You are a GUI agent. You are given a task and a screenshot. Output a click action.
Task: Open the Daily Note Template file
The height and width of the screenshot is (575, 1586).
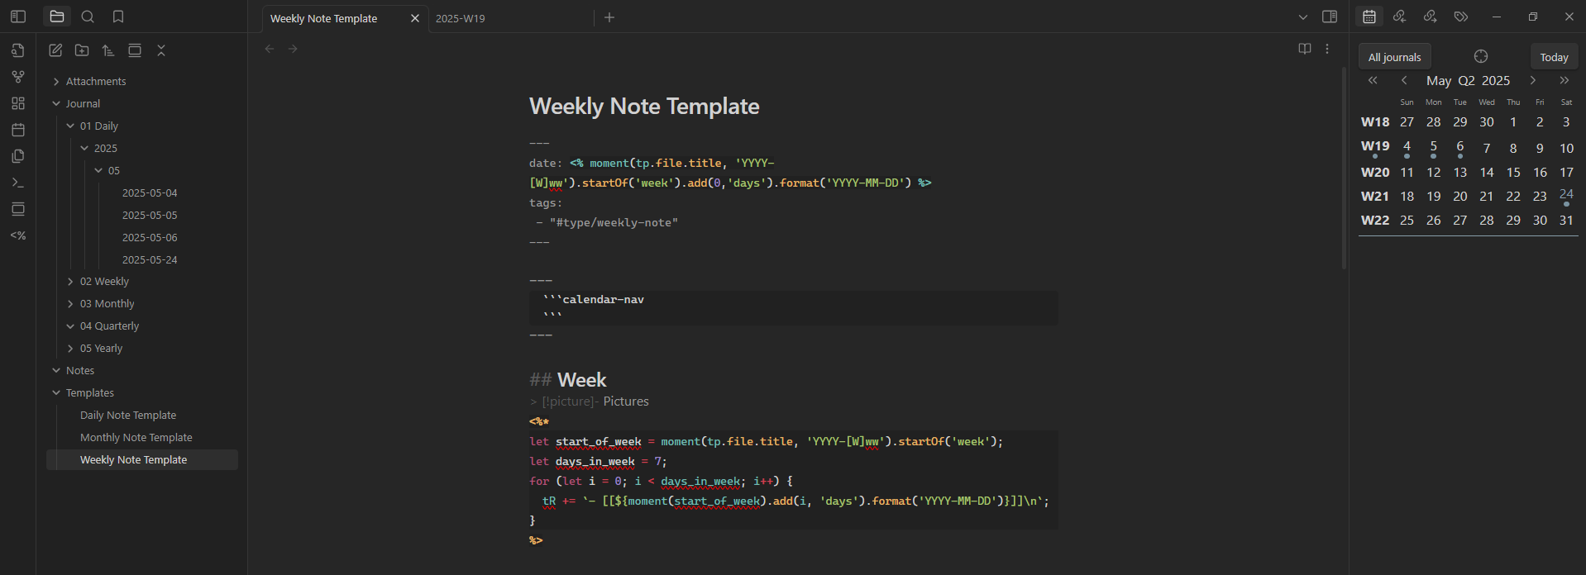[128, 415]
